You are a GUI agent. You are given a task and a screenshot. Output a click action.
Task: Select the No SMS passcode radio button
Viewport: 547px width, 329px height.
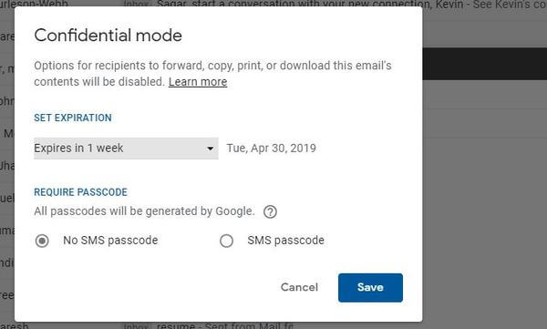click(42, 241)
